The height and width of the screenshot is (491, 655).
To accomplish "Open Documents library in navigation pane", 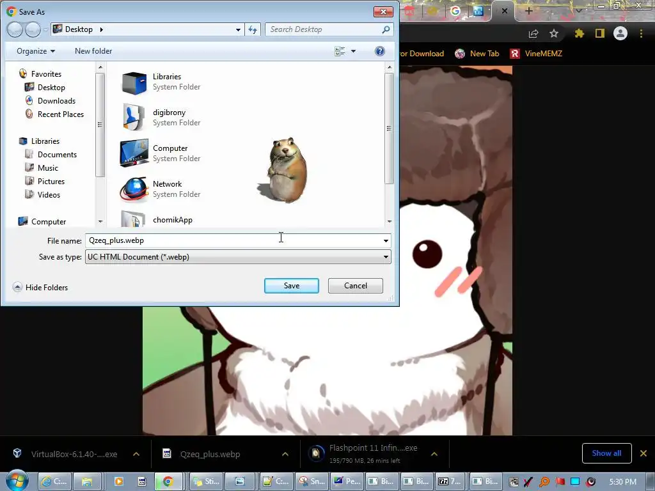I will coord(57,155).
